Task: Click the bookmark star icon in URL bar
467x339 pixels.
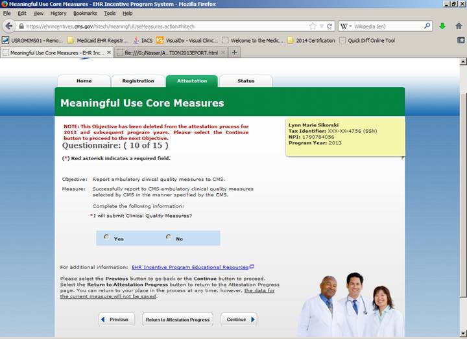Action: coord(313,27)
